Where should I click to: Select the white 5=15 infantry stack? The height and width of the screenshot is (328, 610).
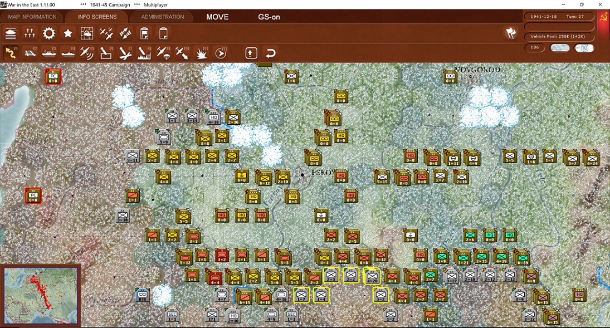point(381,177)
